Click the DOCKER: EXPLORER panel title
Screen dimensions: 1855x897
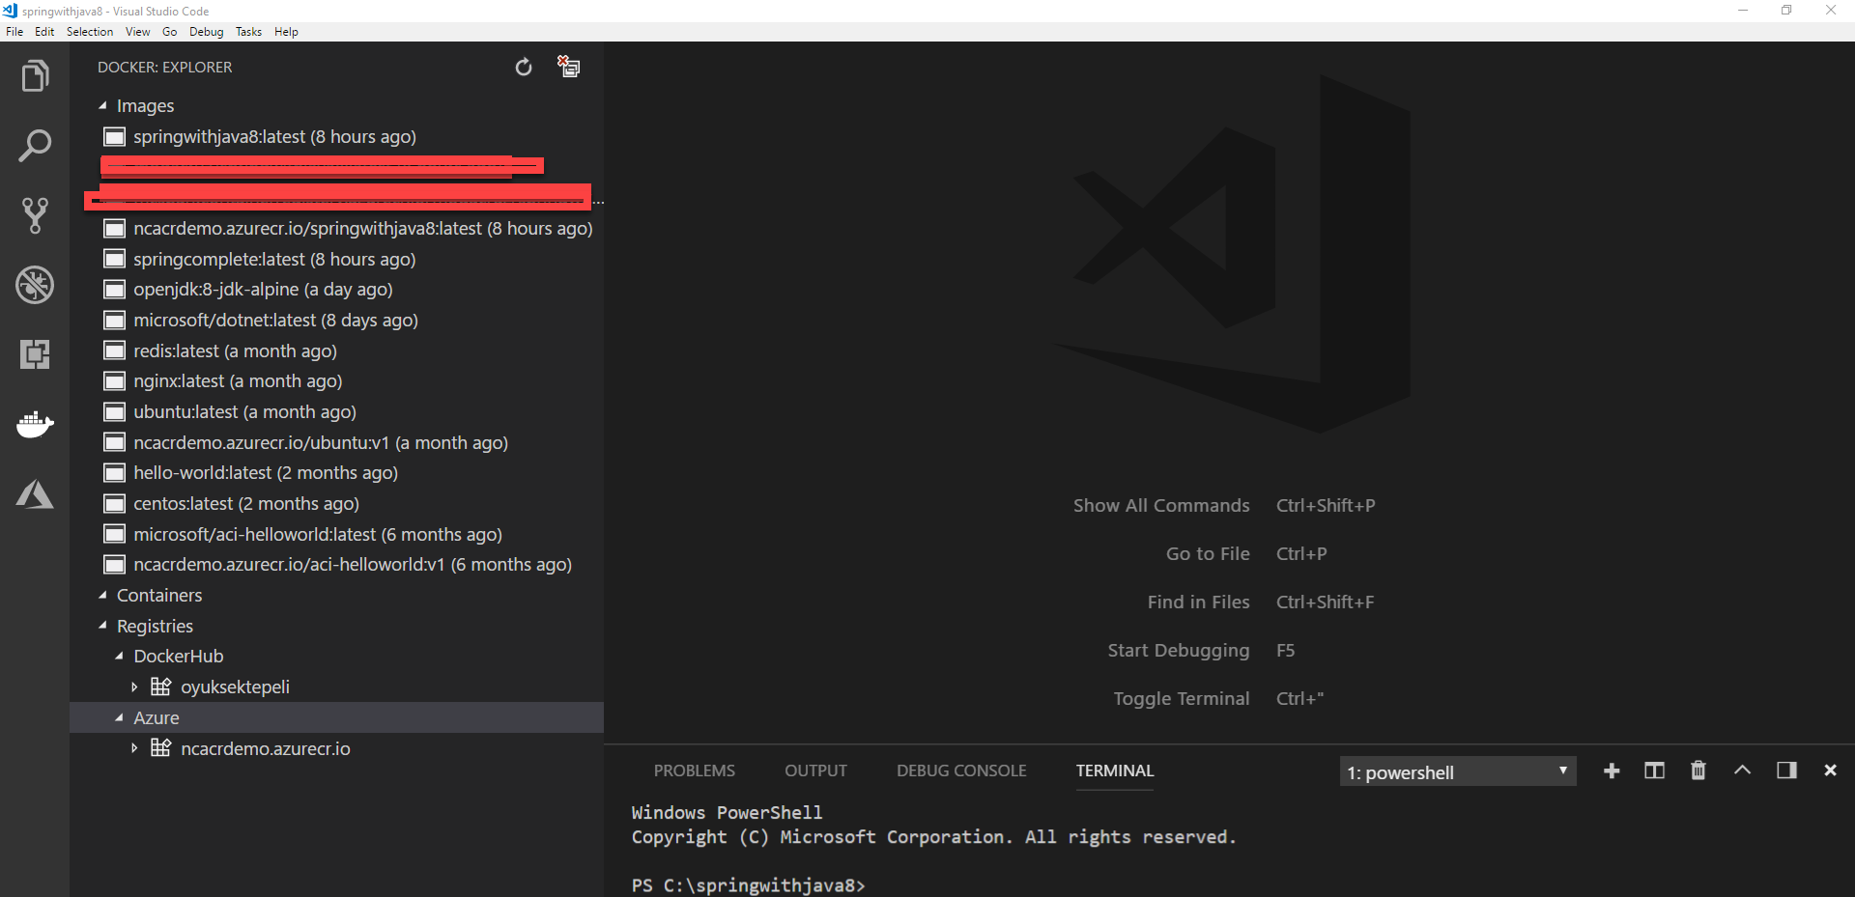pyautogui.click(x=164, y=68)
